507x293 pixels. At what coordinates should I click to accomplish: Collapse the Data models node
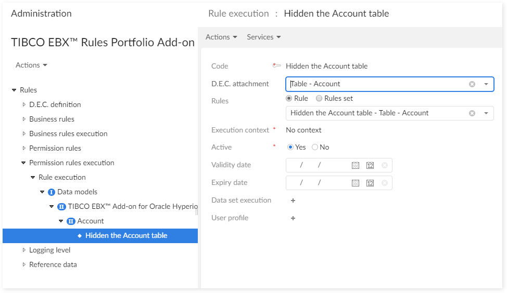[42, 192]
